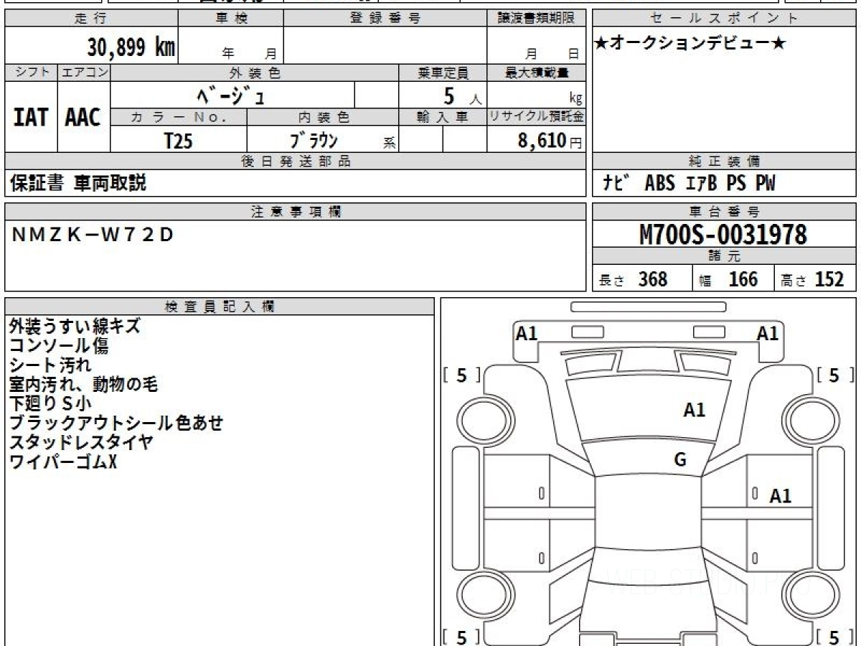The height and width of the screenshot is (646, 861).
Task: Click the 諸元 section header
Action: (724, 256)
